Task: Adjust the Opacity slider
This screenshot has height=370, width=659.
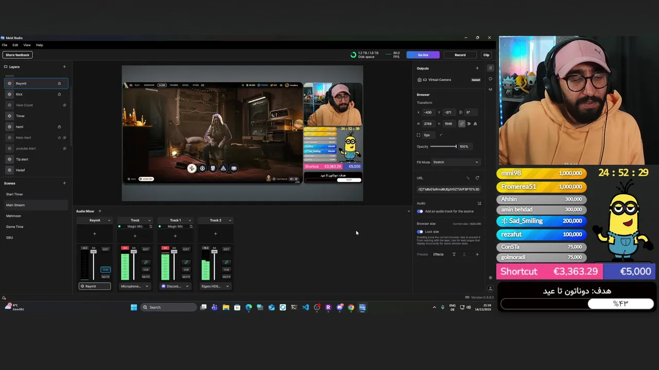Action: (x=443, y=146)
